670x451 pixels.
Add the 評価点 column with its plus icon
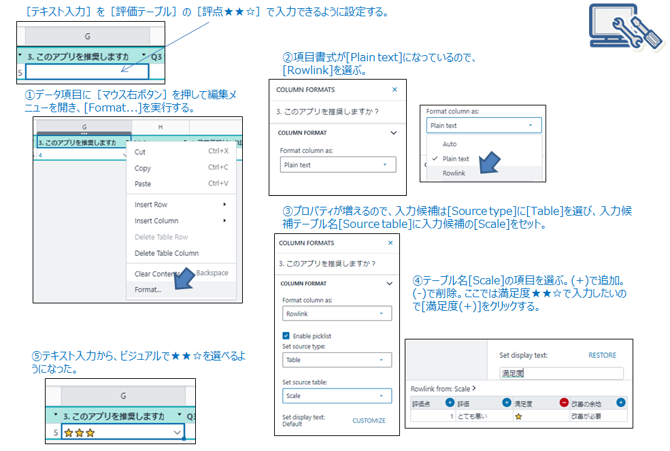[450, 402]
